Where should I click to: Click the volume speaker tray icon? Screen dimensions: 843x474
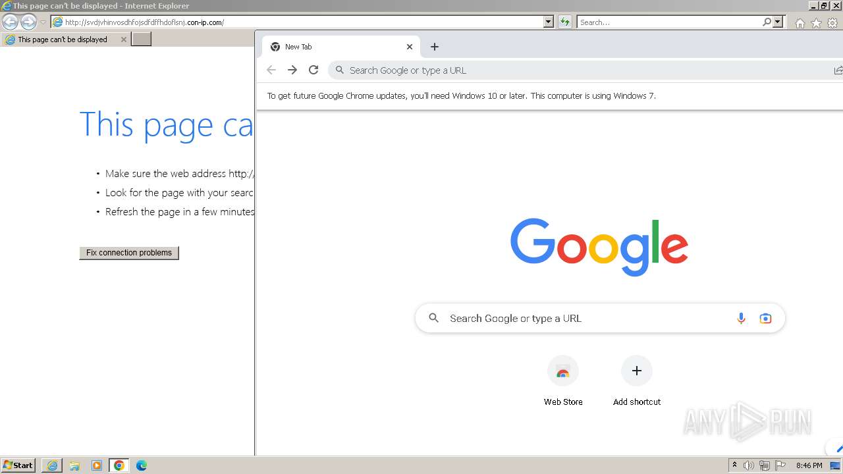tap(749, 465)
